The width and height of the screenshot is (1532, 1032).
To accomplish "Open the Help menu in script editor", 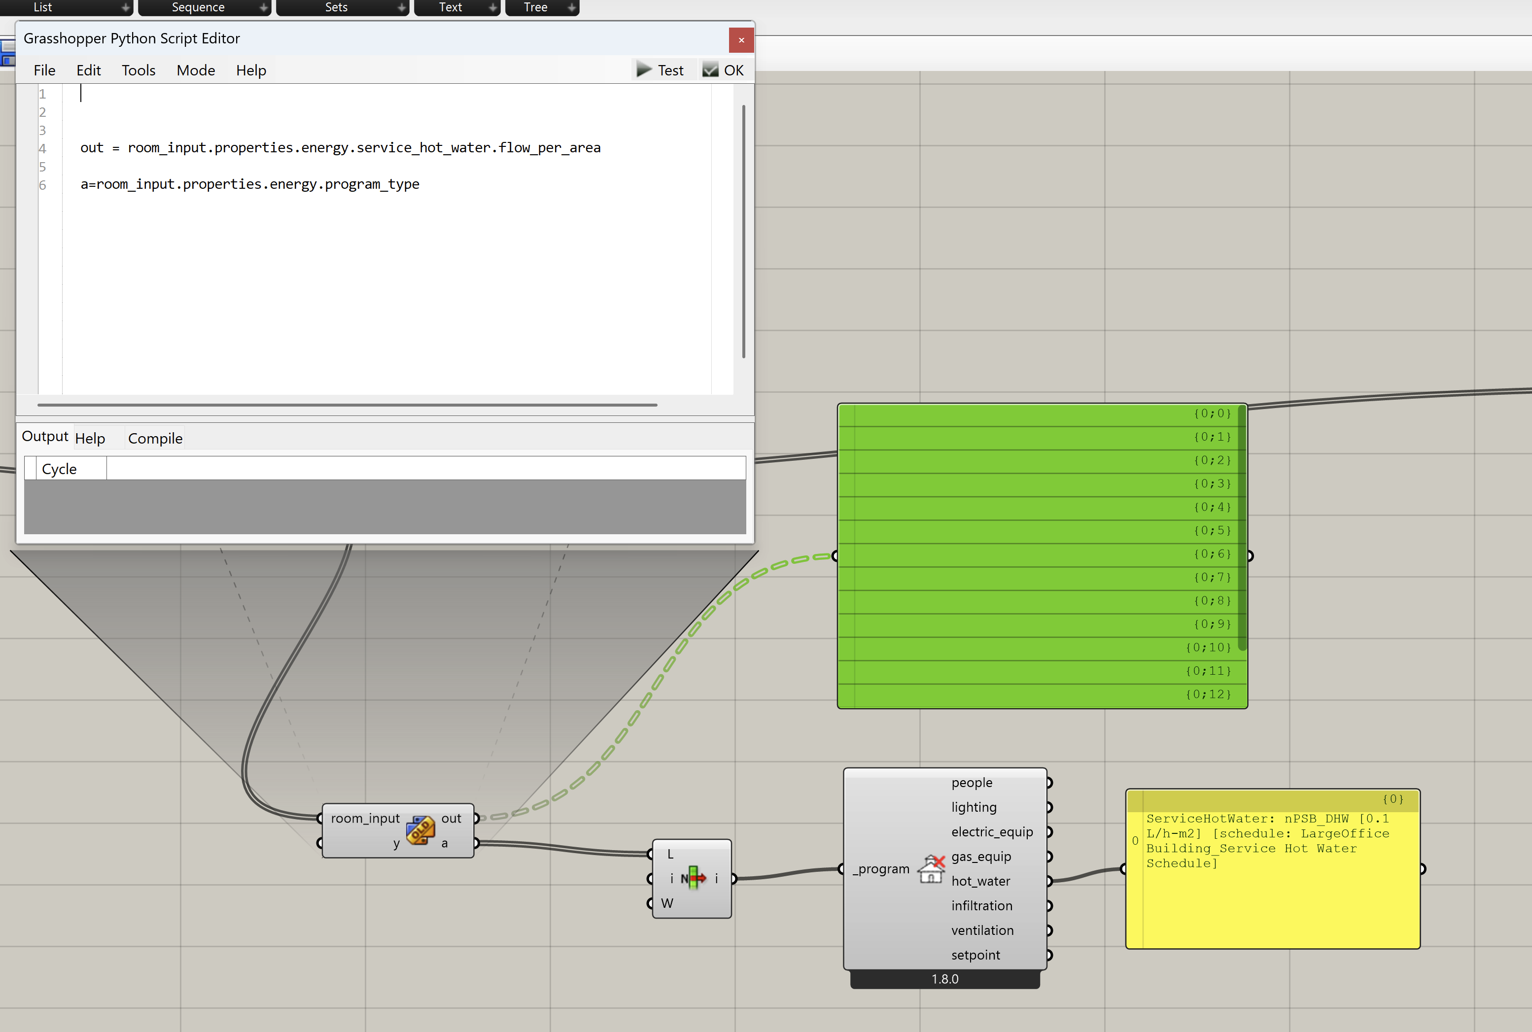I will click(x=251, y=70).
